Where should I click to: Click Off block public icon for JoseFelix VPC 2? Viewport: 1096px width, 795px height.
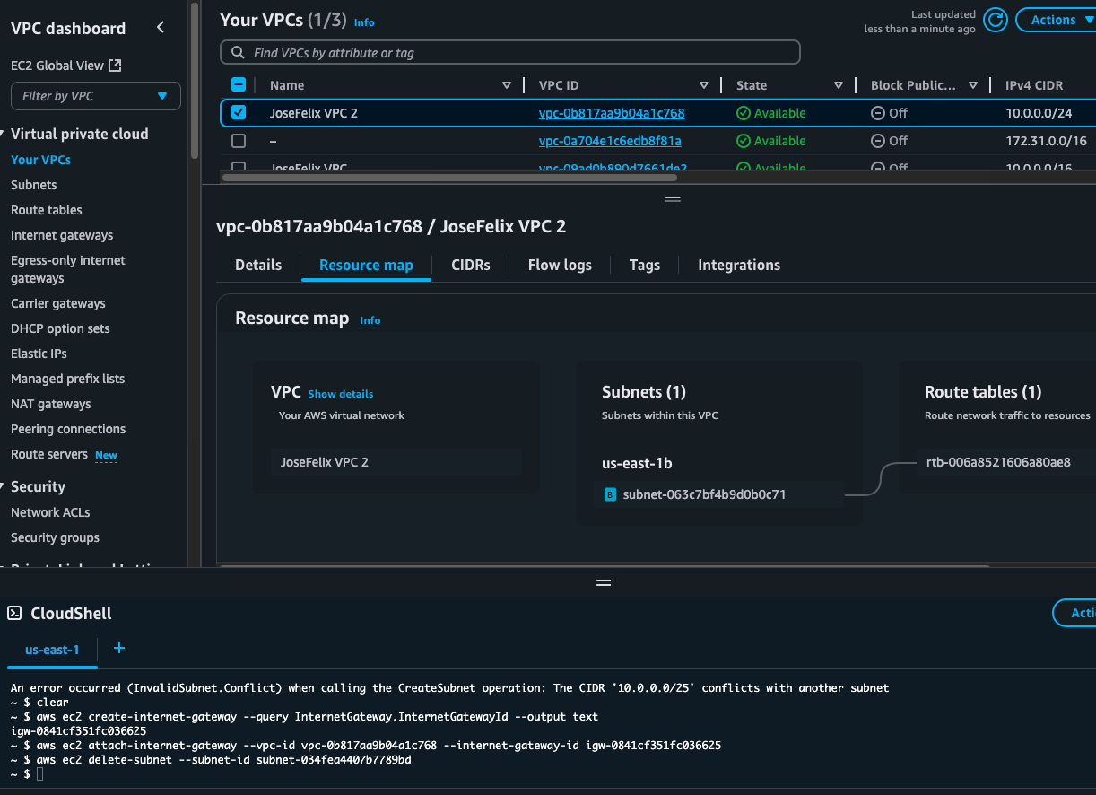point(877,113)
